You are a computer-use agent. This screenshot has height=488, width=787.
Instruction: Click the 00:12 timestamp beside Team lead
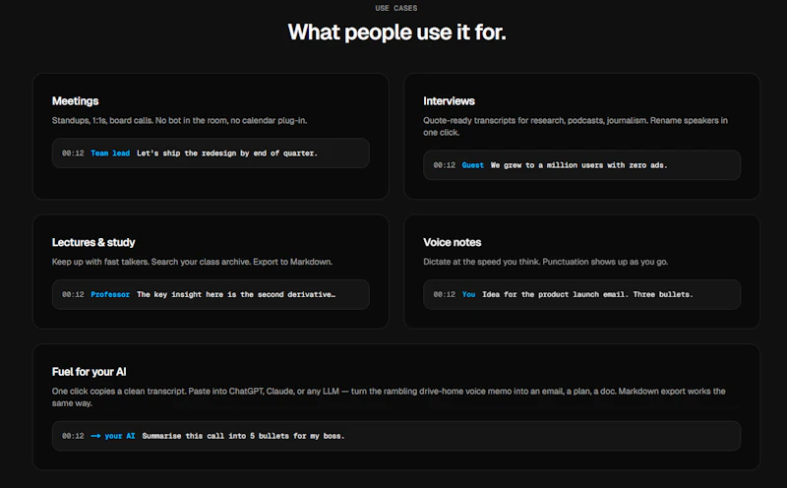point(73,153)
